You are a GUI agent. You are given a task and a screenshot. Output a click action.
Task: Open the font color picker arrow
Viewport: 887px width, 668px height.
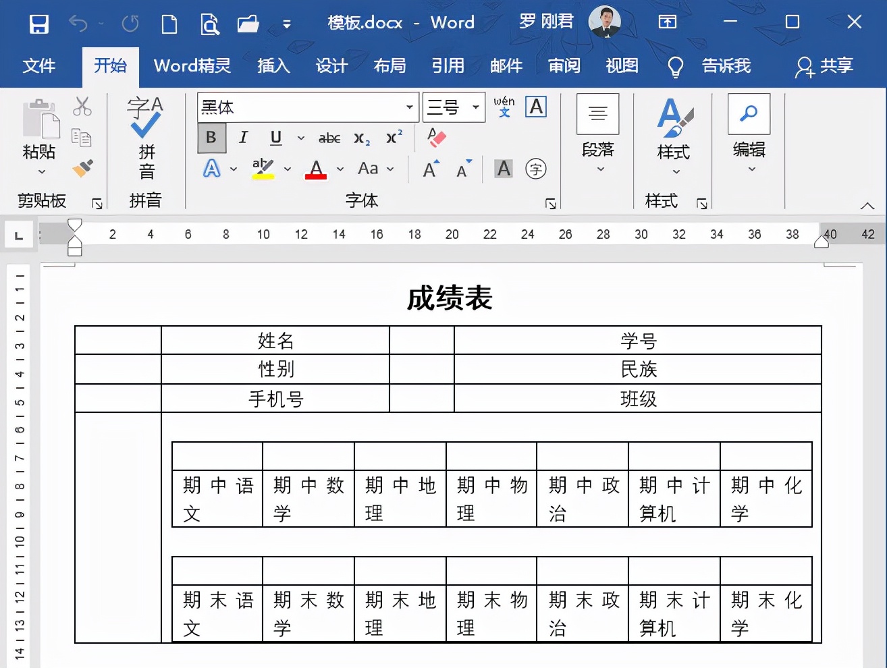coord(340,169)
